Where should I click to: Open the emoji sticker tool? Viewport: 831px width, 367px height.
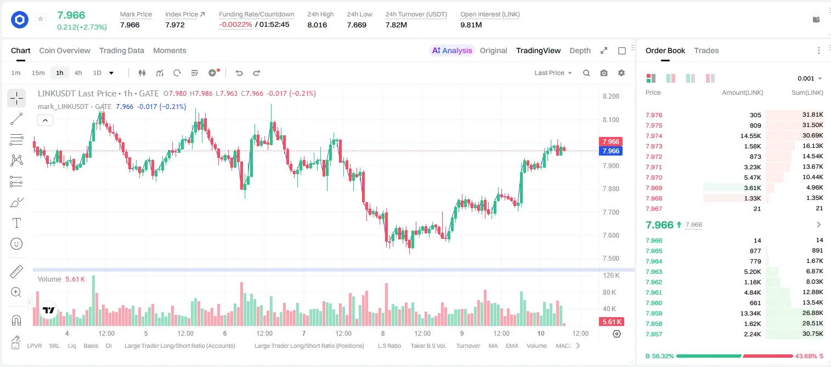click(x=16, y=244)
